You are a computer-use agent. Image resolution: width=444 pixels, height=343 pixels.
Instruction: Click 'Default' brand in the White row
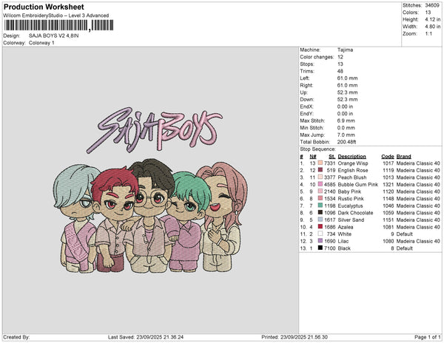404,234
